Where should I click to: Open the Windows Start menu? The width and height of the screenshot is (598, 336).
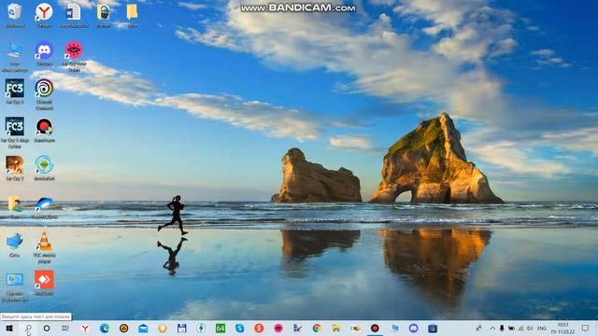click(x=9, y=329)
